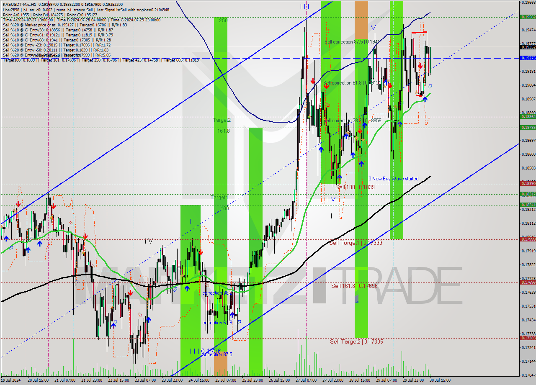Click the 'Target2' label on green zone
The height and width of the screenshot is (385, 536).
pyautogui.click(x=222, y=120)
